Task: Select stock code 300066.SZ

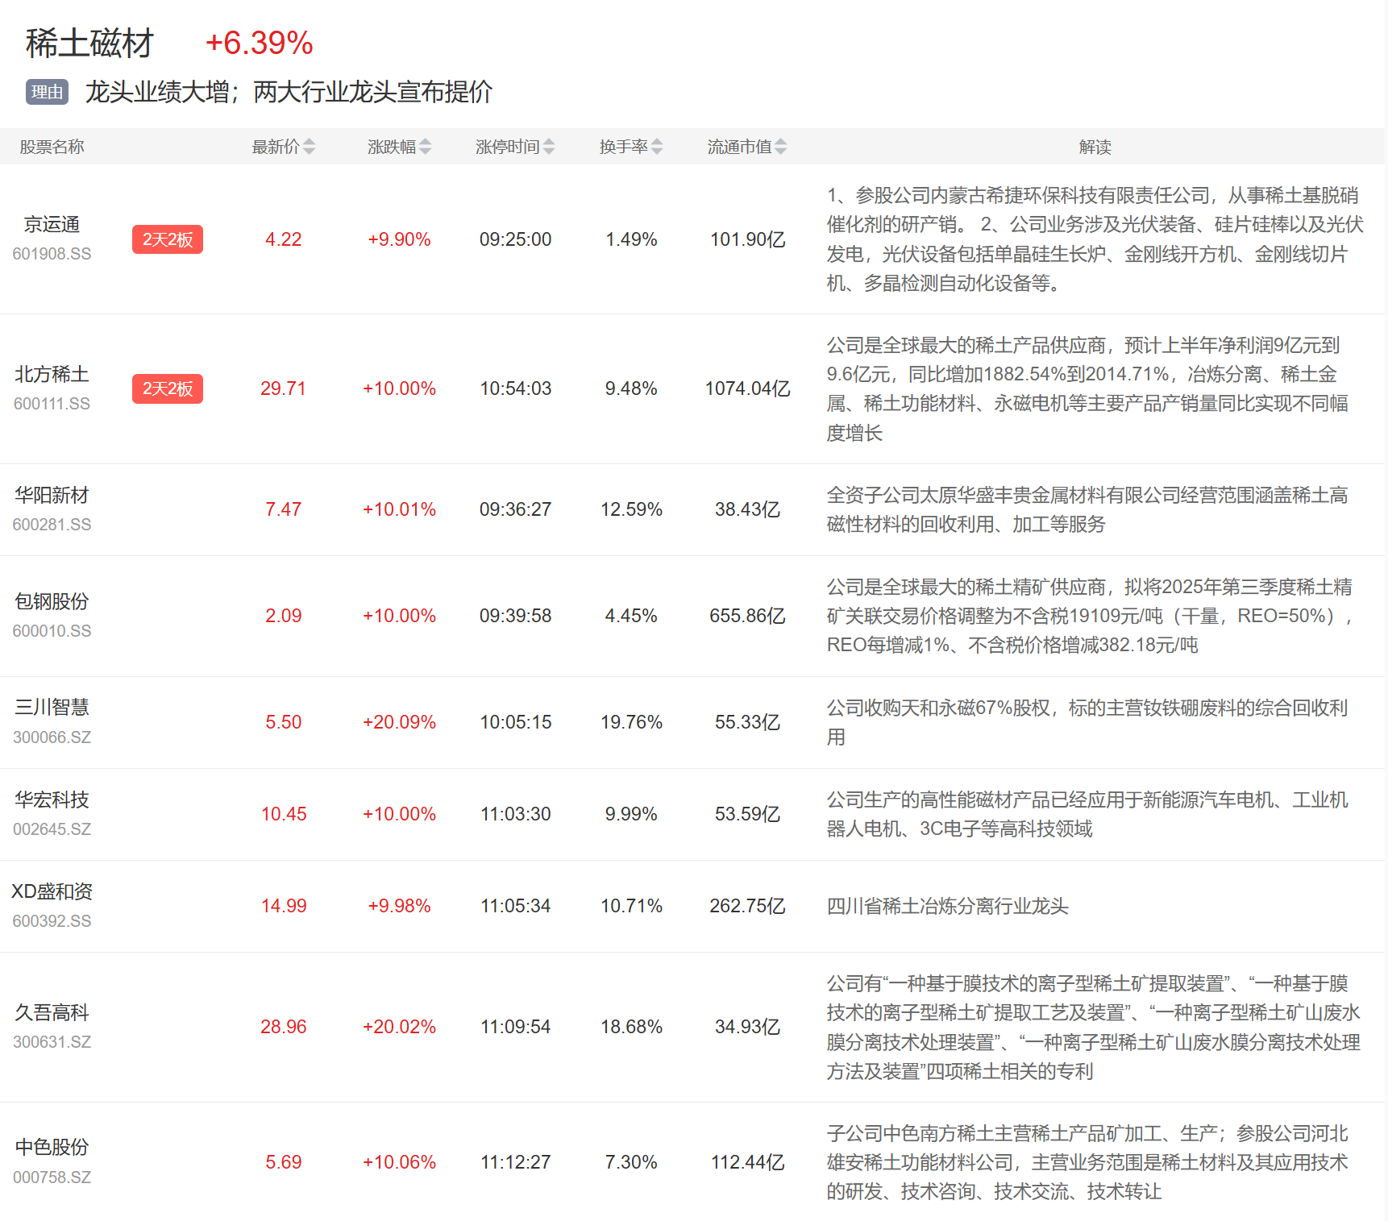Action: tap(52, 737)
